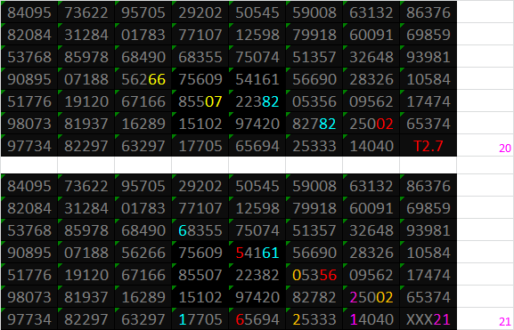Click cell 86376 in the lower table
Screen dimensions: 514x330
(x=428, y=186)
